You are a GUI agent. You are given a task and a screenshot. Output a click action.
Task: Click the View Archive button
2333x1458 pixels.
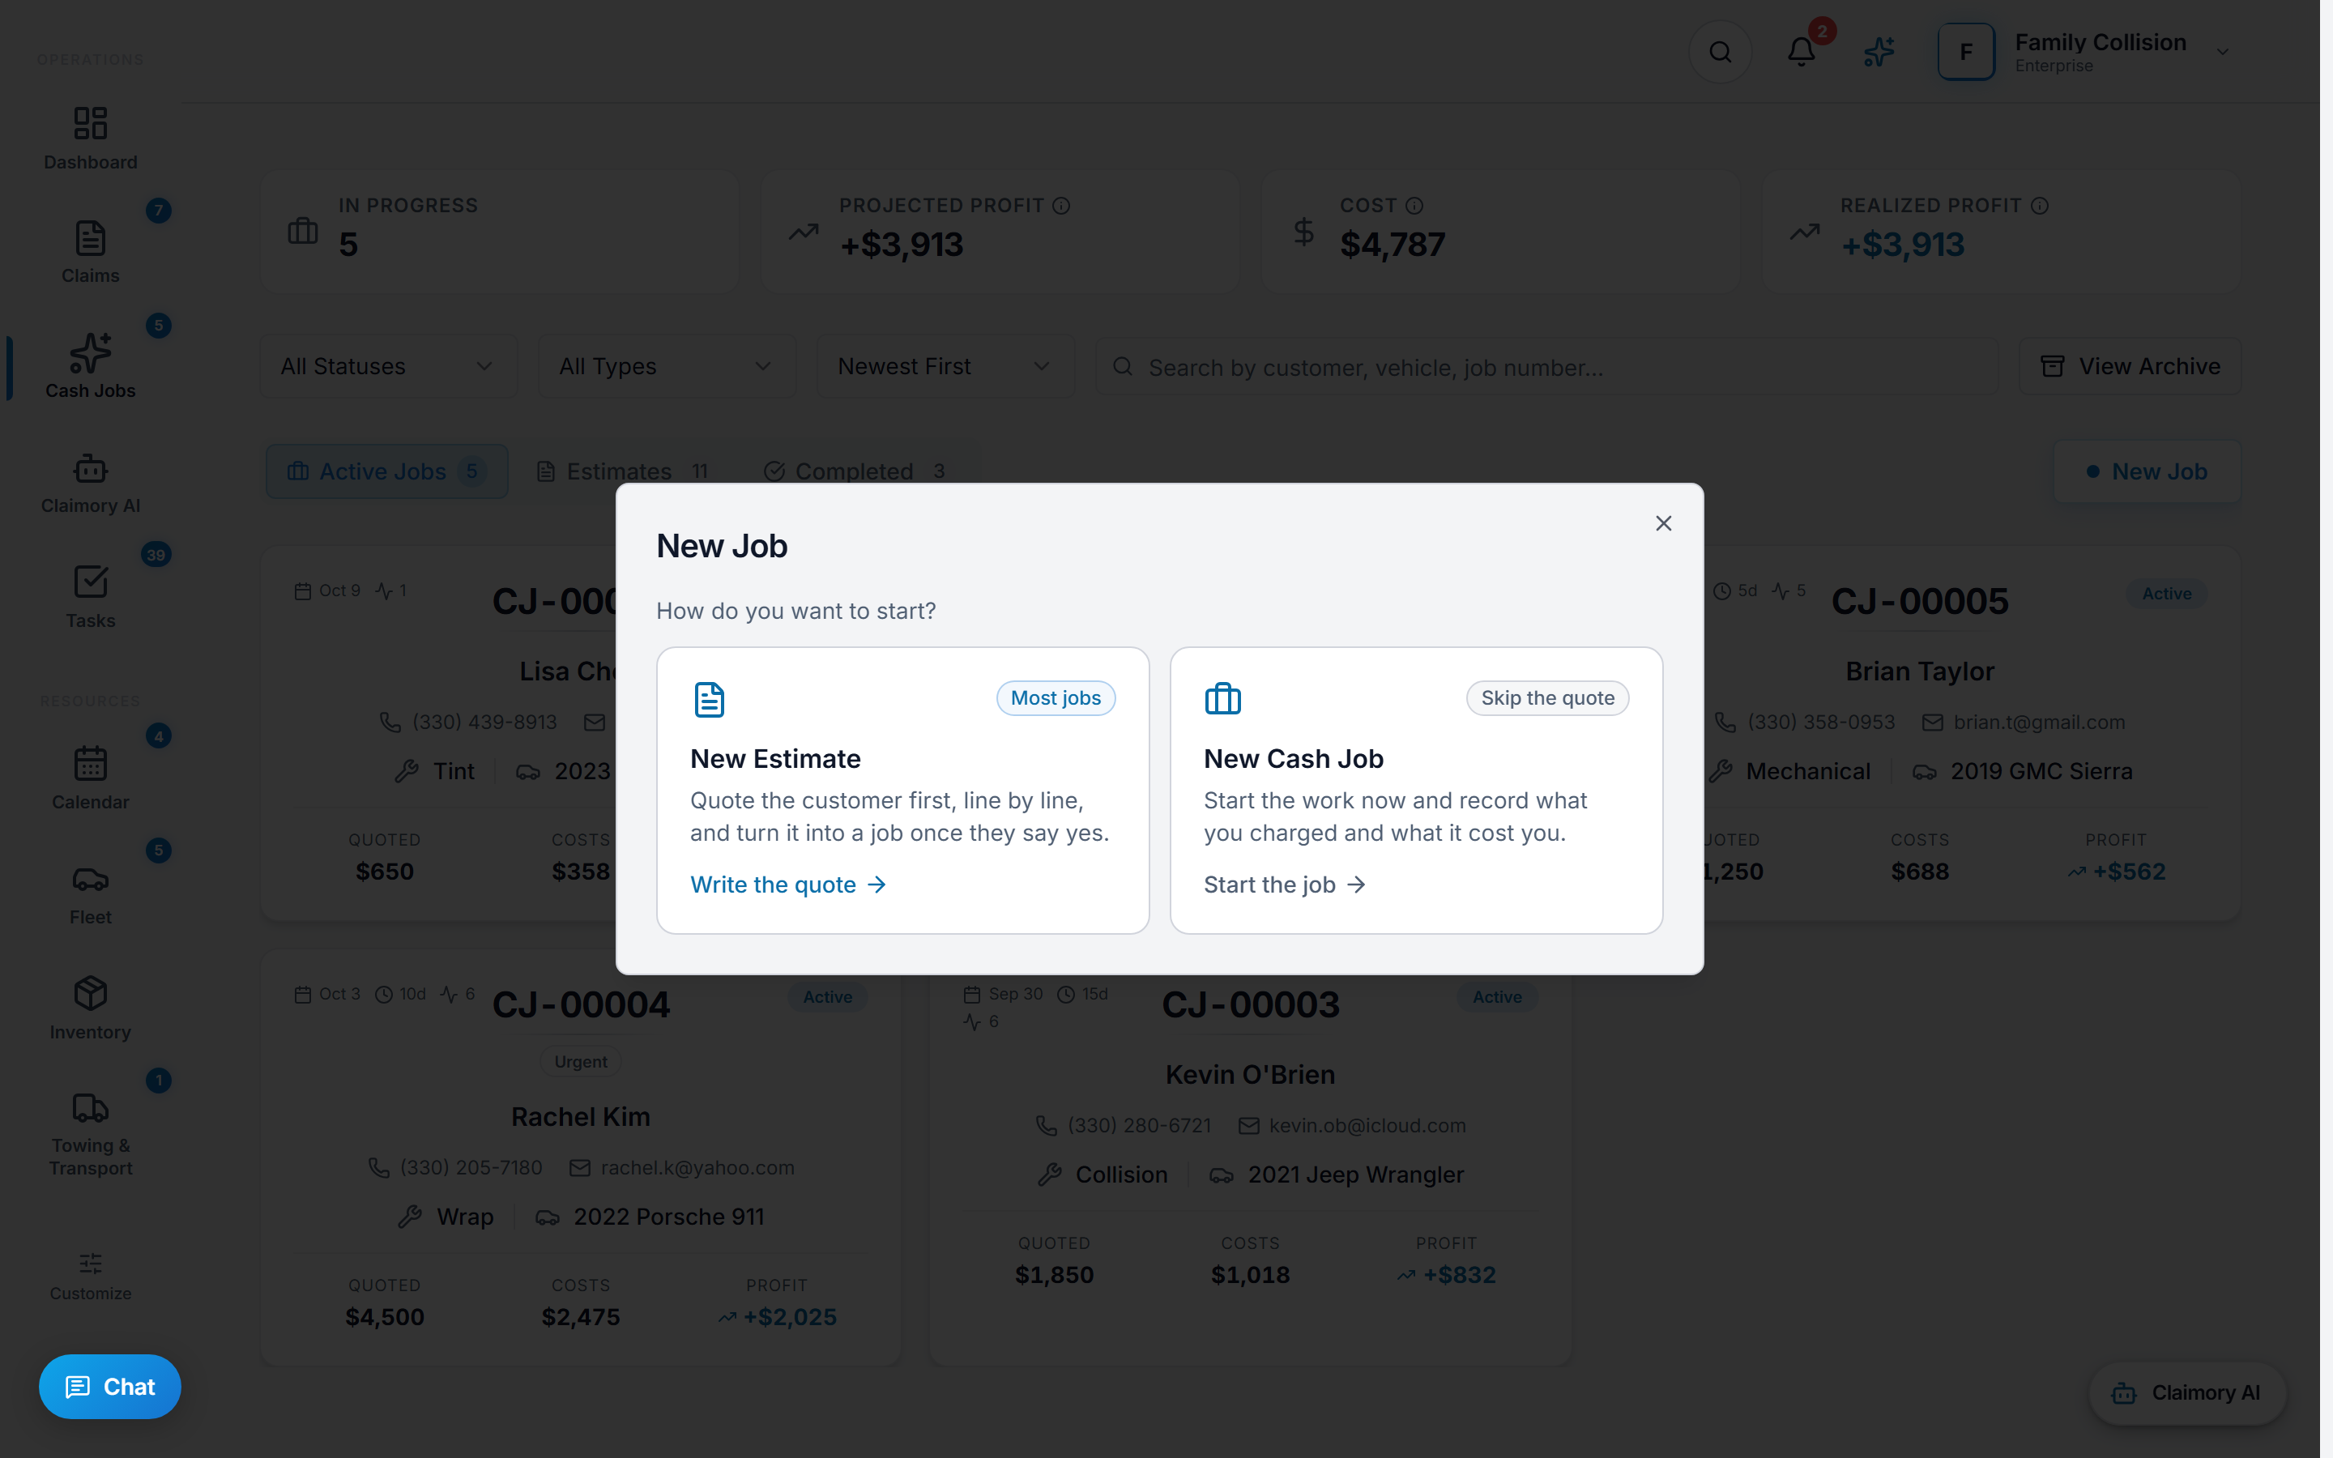(2130, 366)
